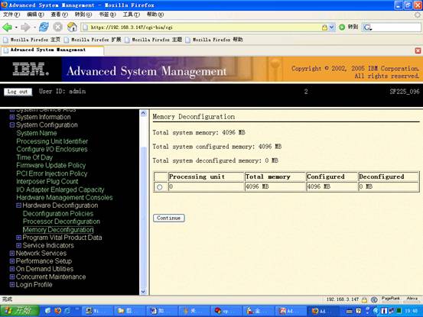423x317 pixels.
Task: Click the Alexa status bar item
Action: 412,299
